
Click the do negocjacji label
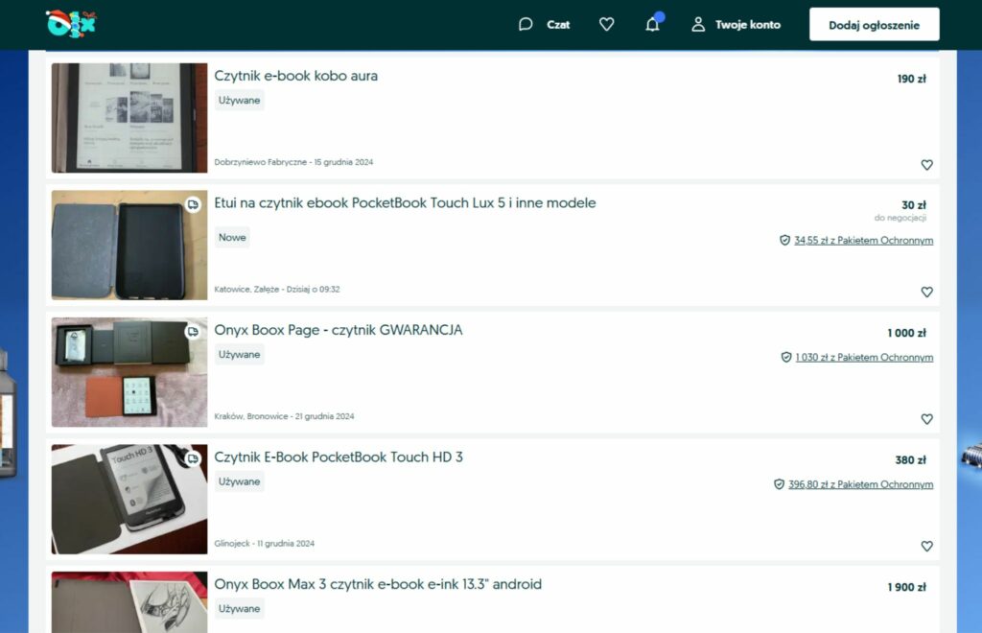[900, 218]
